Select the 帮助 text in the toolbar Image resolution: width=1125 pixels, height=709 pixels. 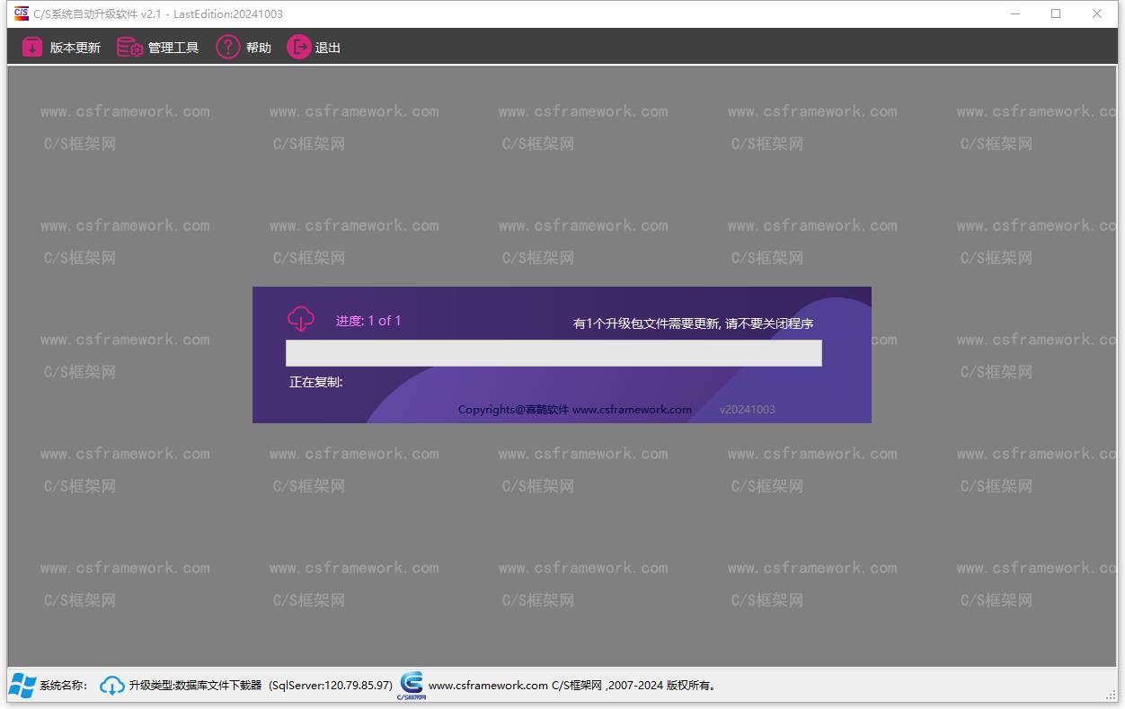259,49
